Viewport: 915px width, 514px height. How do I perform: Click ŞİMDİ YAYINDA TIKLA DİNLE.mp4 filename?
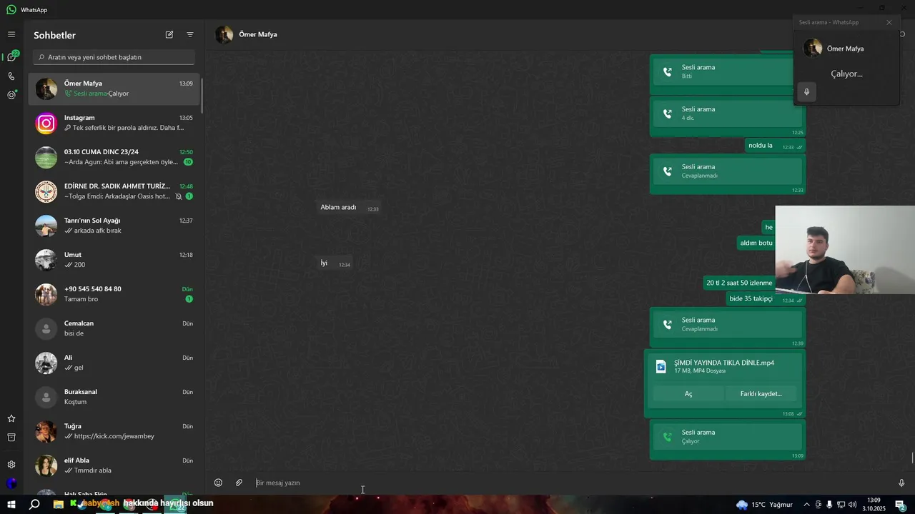724,363
